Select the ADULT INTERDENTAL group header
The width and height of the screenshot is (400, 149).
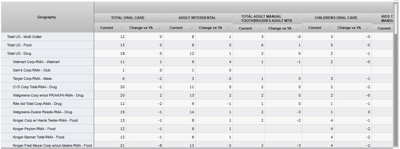coord(197,18)
